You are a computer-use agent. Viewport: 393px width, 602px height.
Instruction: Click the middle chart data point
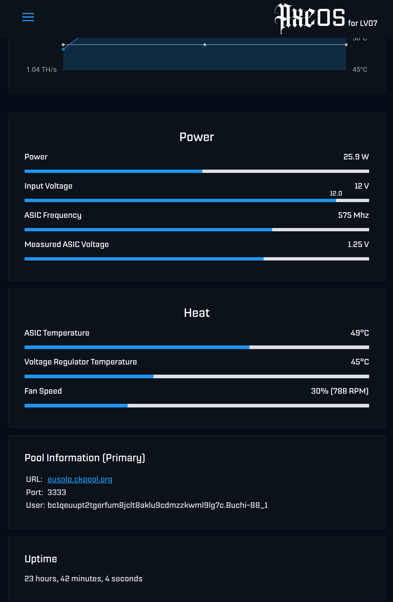click(x=205, y=45)
